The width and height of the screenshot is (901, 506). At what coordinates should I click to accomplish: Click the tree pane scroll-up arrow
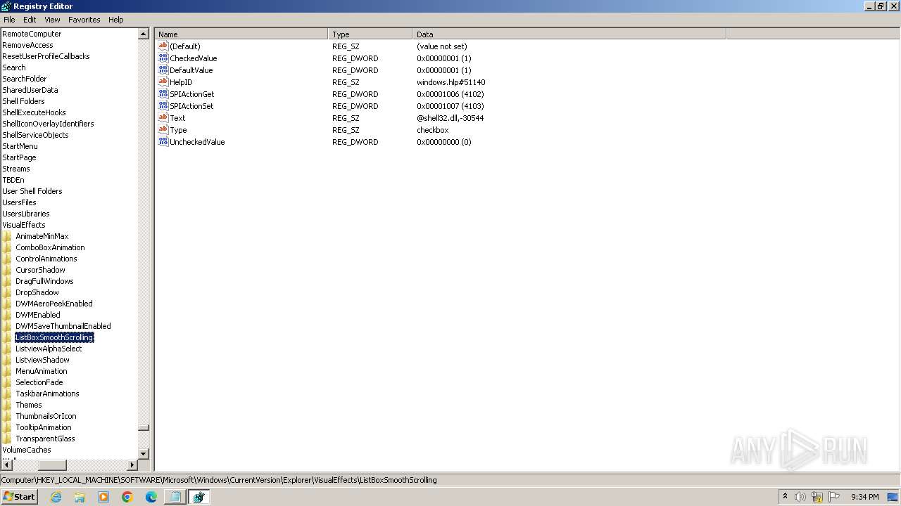point(144,34)
